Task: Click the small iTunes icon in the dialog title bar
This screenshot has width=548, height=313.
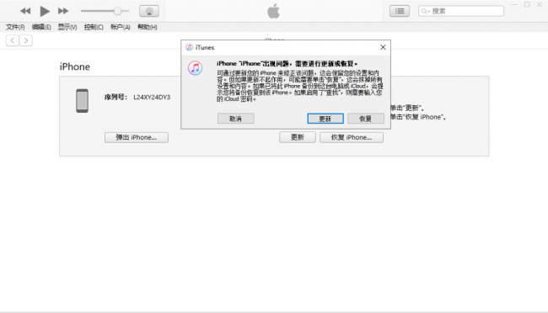Action: point(189,47)
